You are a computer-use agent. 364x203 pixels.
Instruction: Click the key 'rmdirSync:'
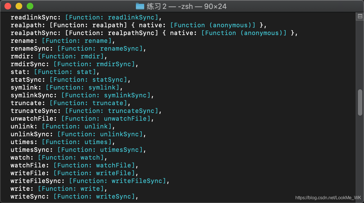[30, 64]
